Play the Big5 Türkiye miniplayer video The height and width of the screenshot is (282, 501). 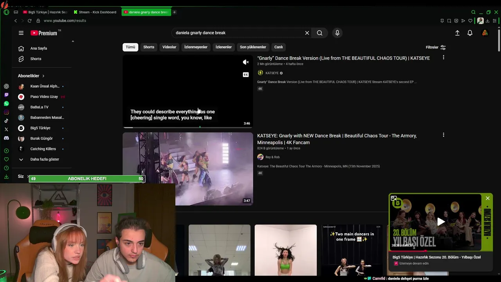click(441, 222)
